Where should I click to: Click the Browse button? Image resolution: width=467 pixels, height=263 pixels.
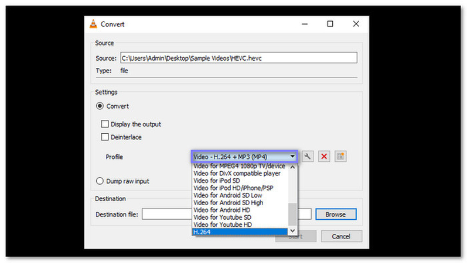336,214
